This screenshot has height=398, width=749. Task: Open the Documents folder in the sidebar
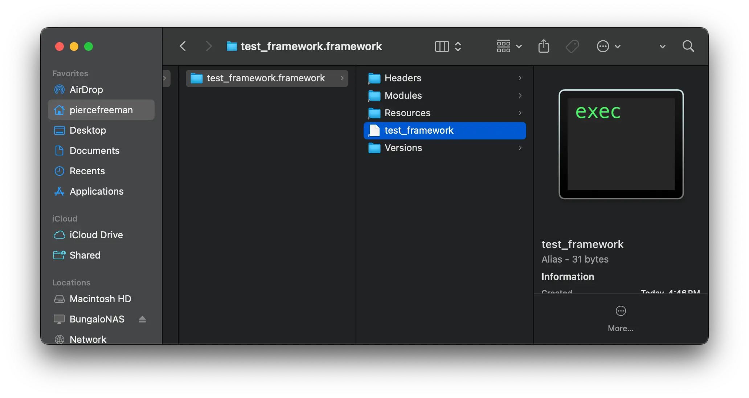[x=94, y=150]
